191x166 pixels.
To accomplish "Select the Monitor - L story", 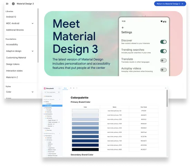I will point(51,126).
